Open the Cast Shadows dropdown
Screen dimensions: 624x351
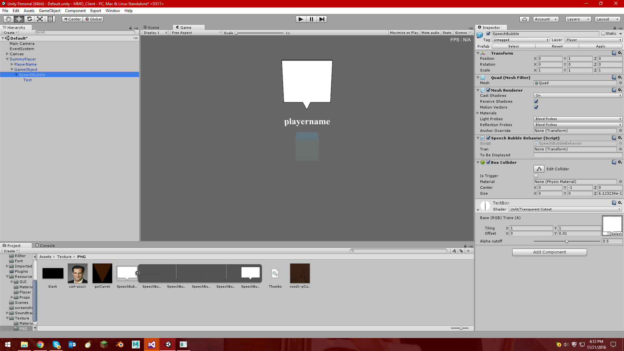[x=578, y=96]
